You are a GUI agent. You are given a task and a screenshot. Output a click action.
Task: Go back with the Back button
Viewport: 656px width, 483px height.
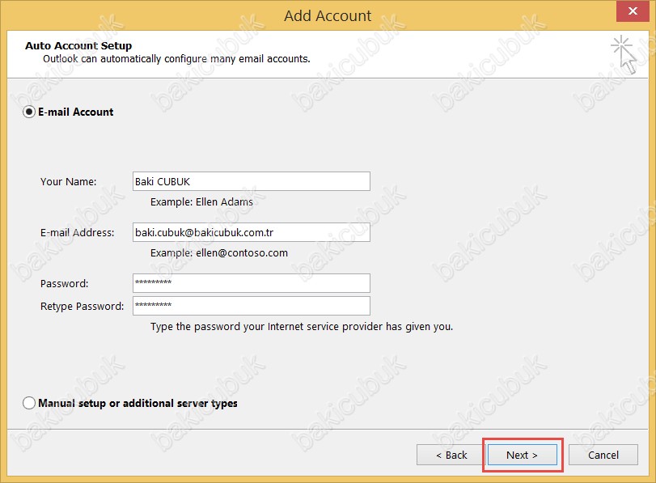pos(451,455)
